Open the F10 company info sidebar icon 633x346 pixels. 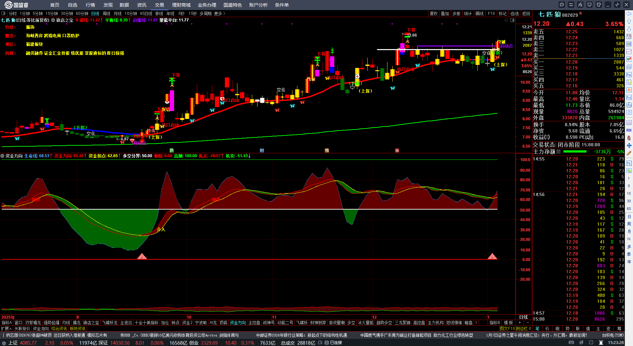tap(629, 75)
